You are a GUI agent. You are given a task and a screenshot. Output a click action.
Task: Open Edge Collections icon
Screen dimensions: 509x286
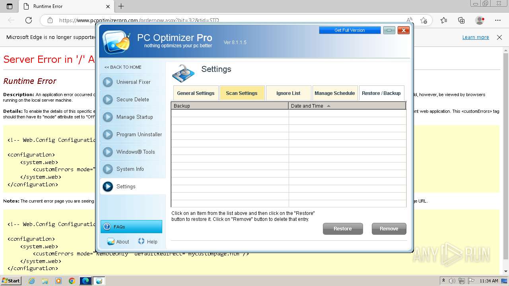click(x=461, y=20)
